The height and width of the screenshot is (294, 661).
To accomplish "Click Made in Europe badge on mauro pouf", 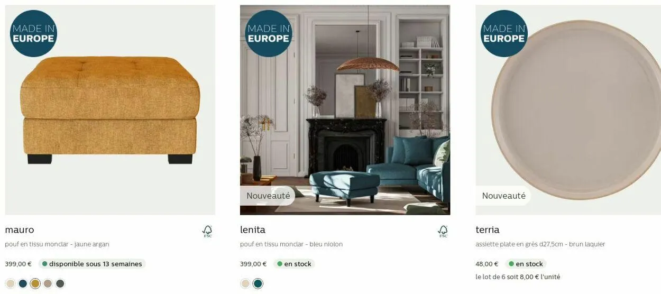I will tap(33, 33).
